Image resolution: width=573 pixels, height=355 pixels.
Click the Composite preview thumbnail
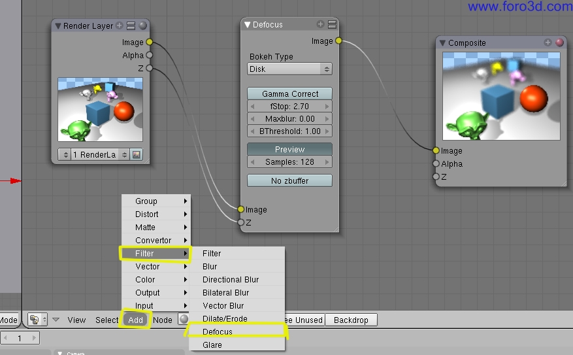[x=501, y=96]
